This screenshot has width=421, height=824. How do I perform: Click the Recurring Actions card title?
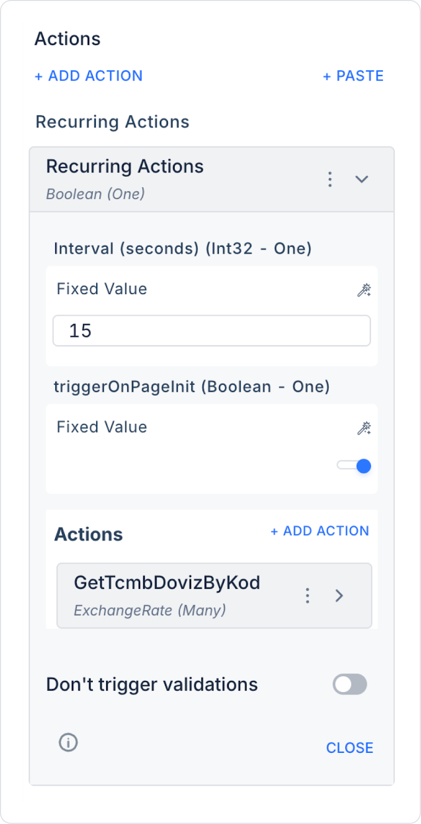click(x=125, y=166)
